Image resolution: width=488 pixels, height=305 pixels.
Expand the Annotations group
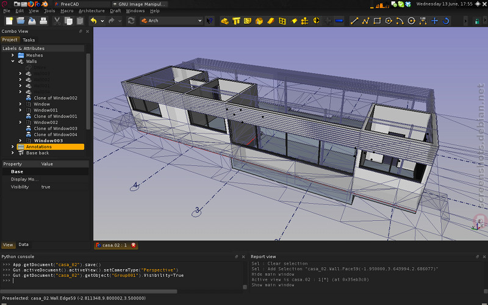coord(13,146)
